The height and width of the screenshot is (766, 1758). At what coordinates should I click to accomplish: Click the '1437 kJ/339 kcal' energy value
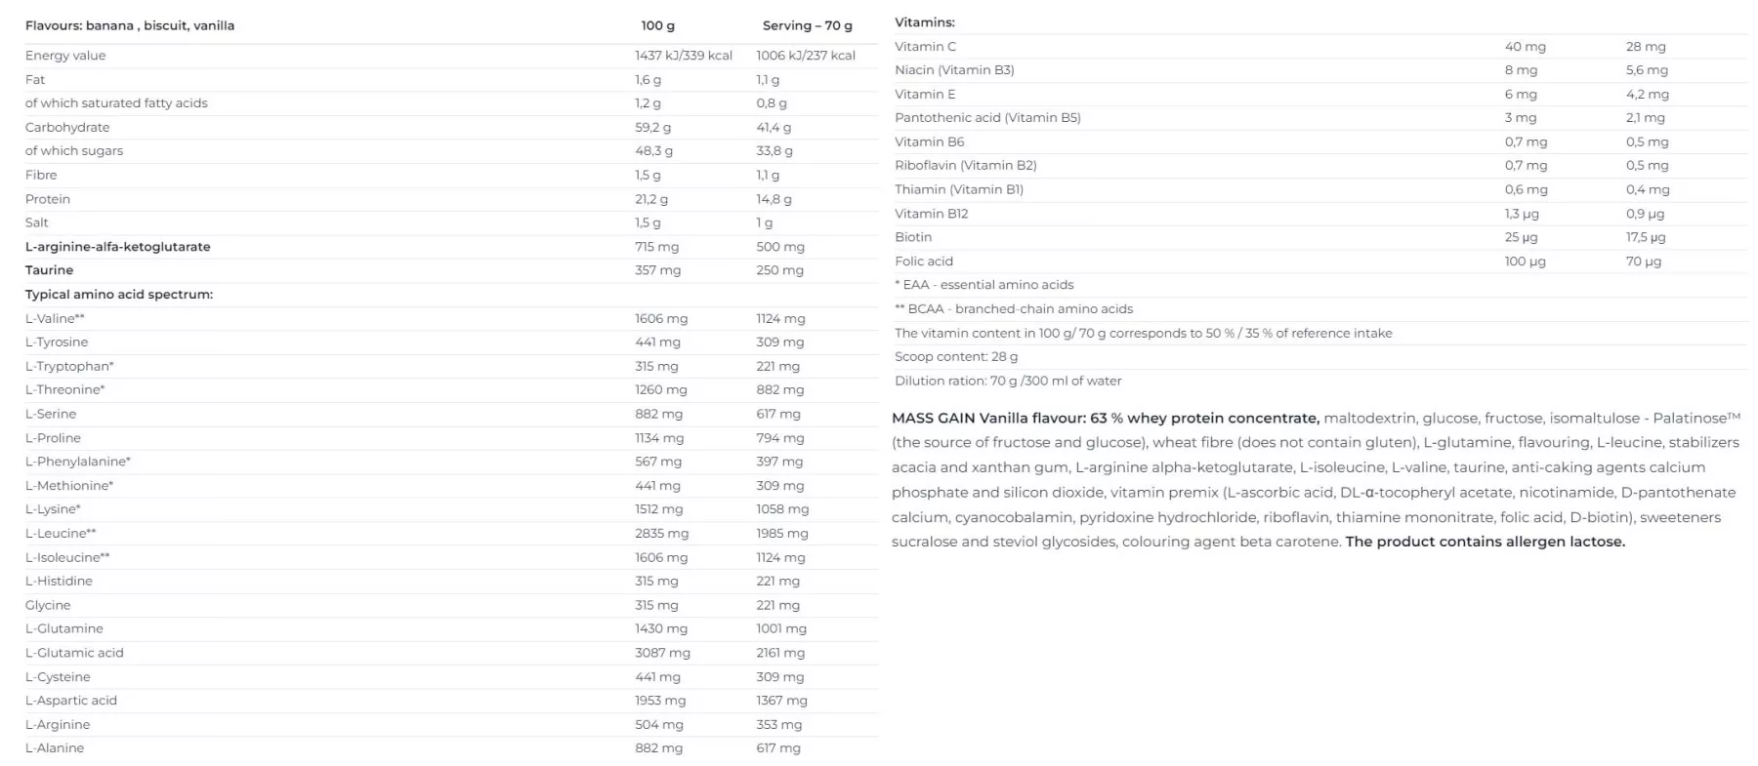click(x=683, y=56)
